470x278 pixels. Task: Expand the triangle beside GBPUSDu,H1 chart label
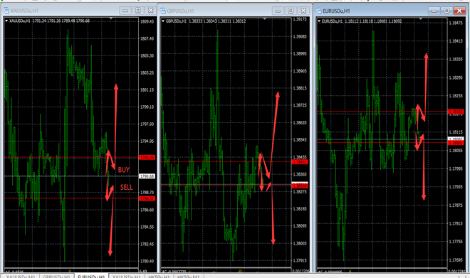[163, 21]
